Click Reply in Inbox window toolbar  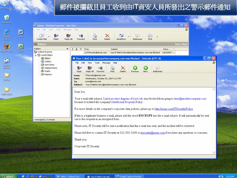coord(56,37)
